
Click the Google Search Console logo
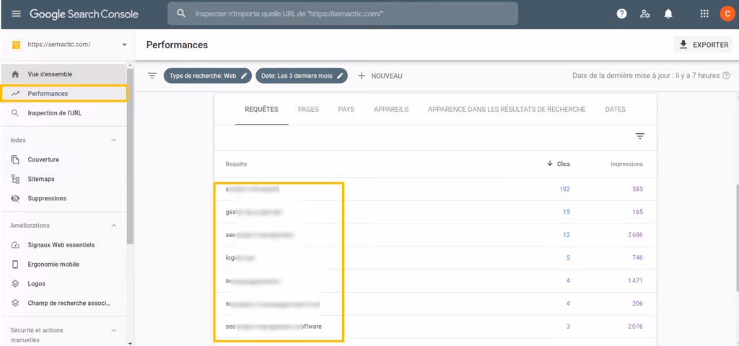pyautogui.click(x=84, y=14)
